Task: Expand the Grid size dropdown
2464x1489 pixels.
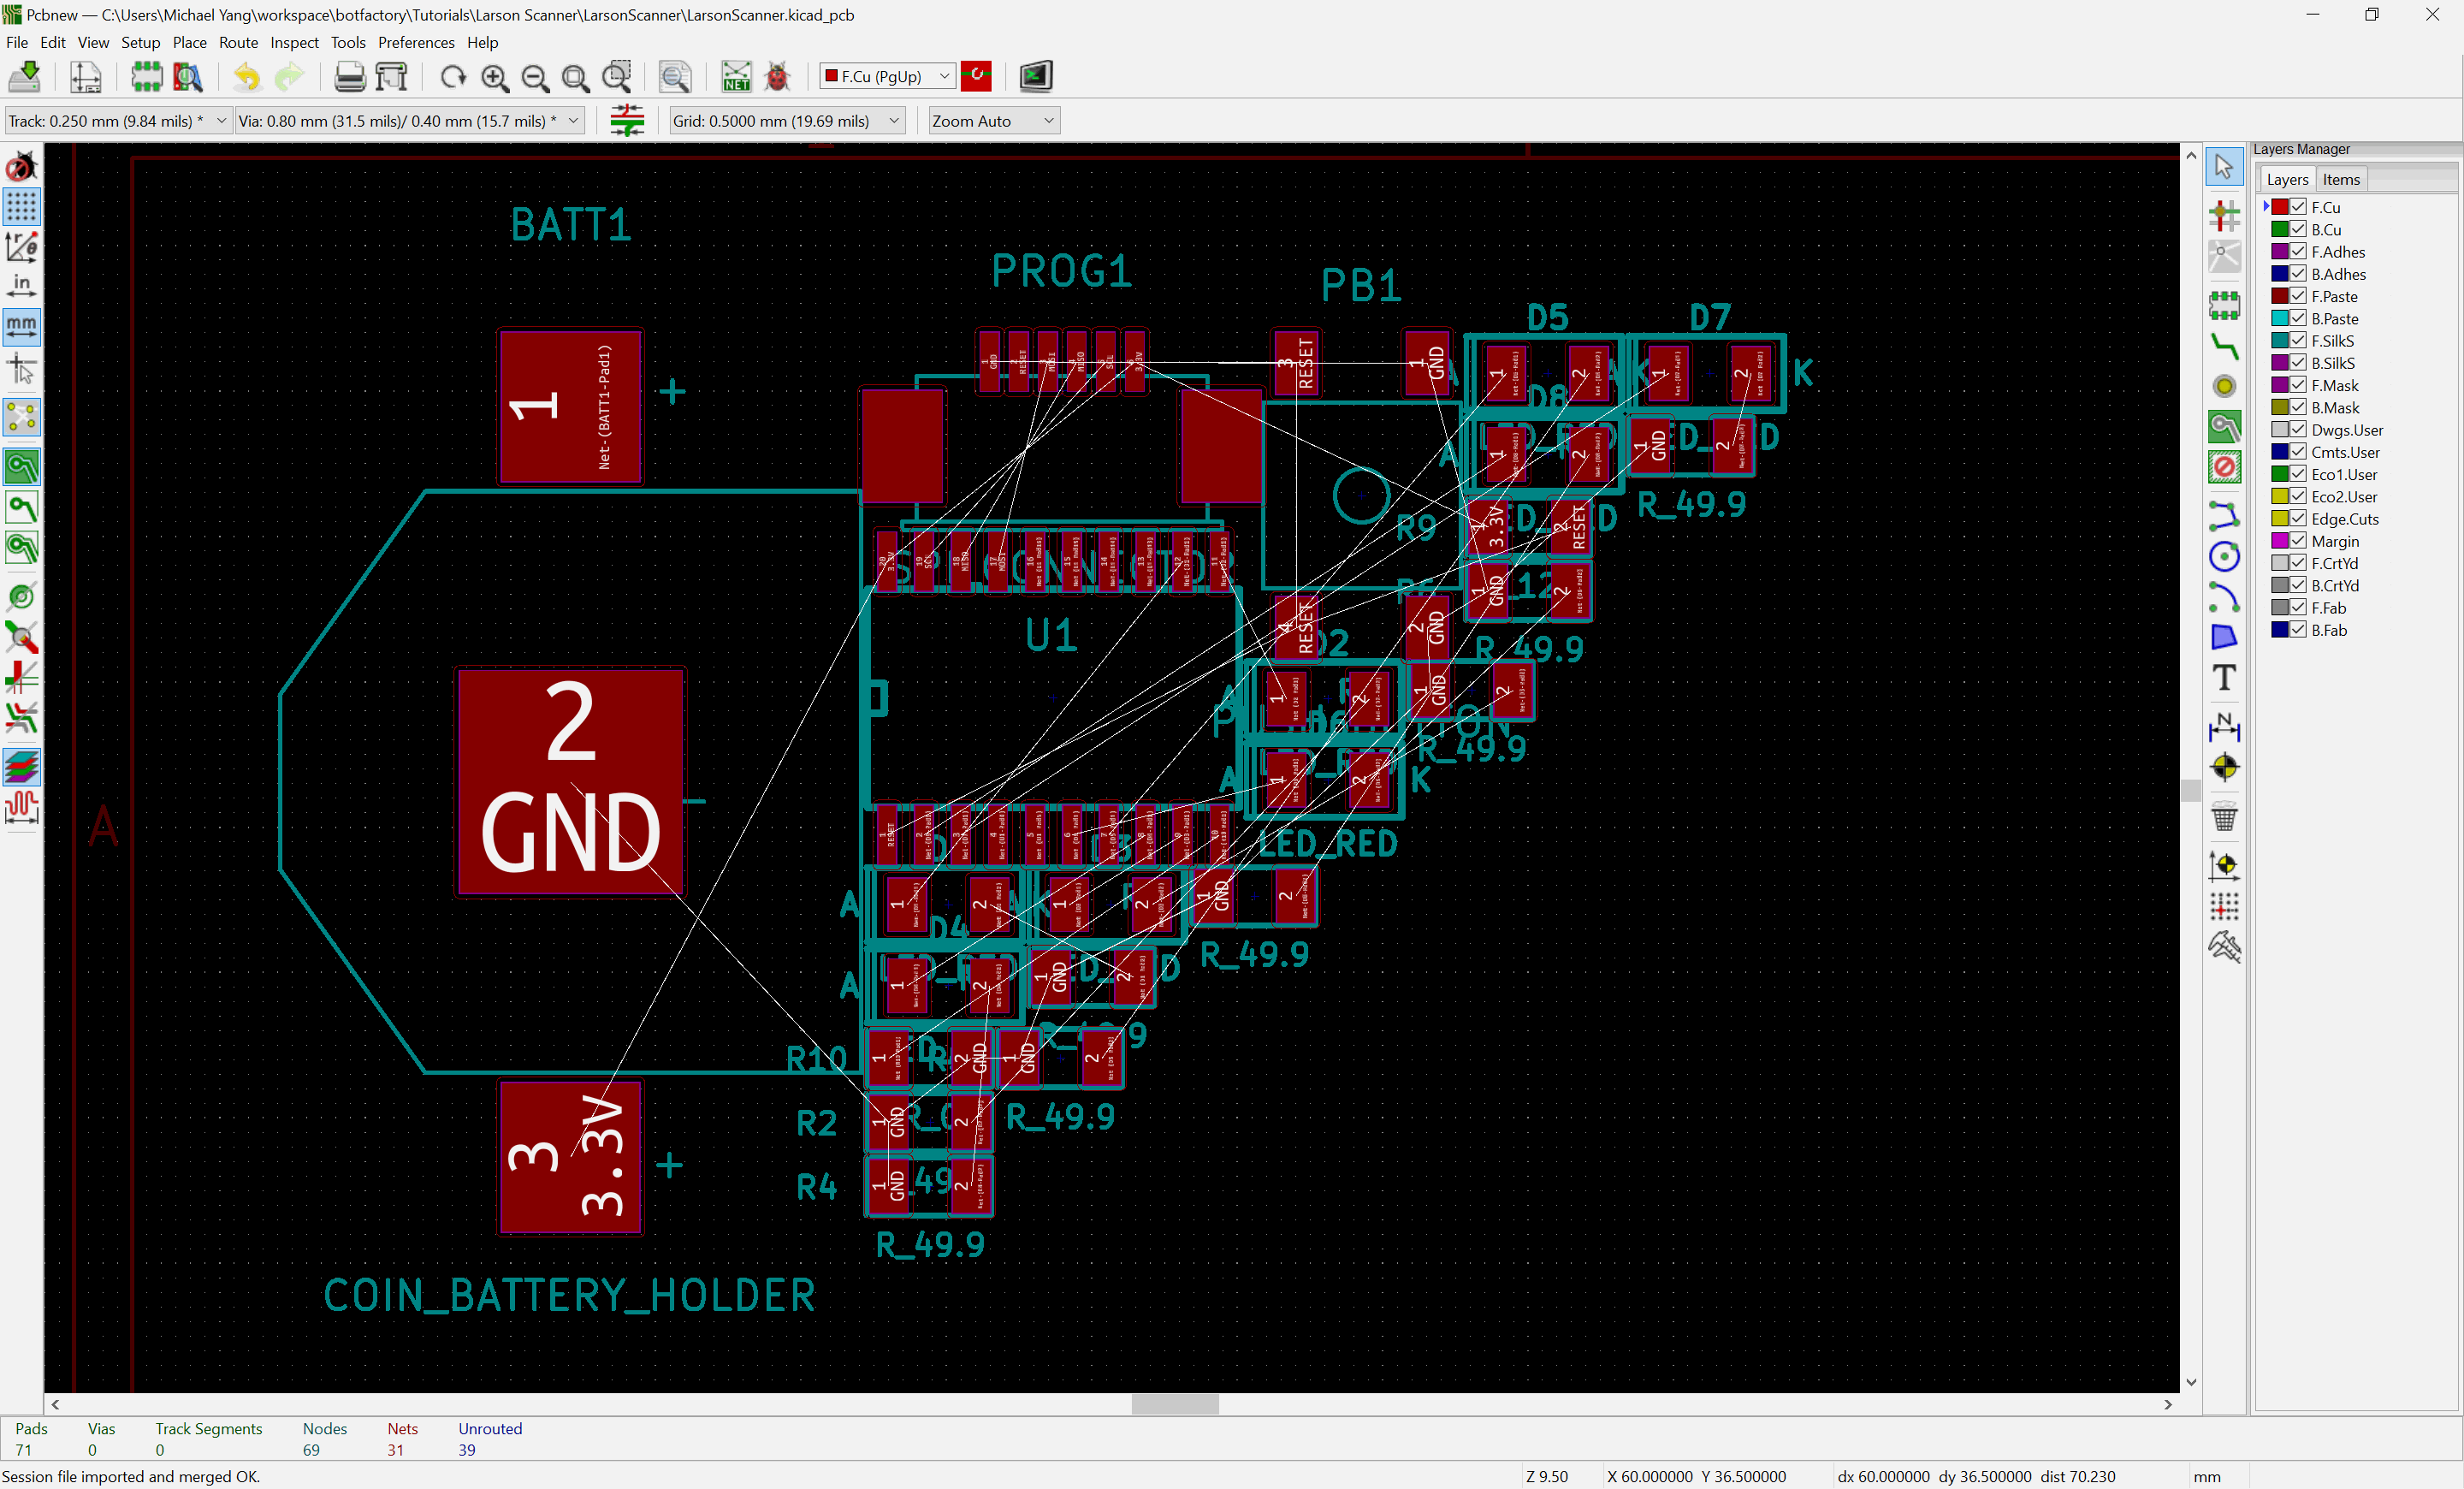Action: [x=786, y=121]
